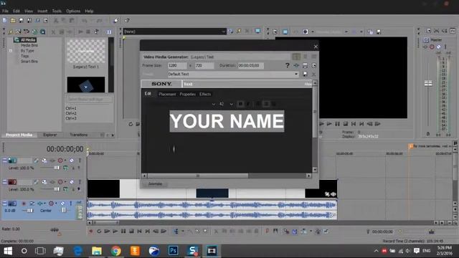Toggle bold formatting in text editor
Screen dimensions: 459x258
[x=241, y=104]
